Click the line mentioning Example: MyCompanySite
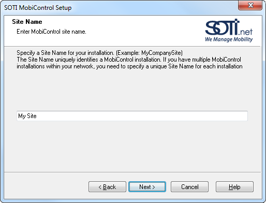 click(99, 53)
